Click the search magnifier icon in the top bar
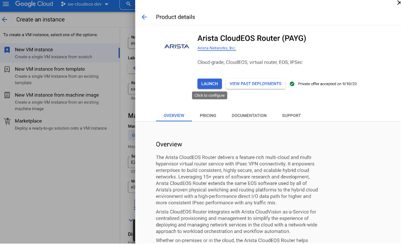The height and width of the screenshot is (244, 401). tap(128, 4)
